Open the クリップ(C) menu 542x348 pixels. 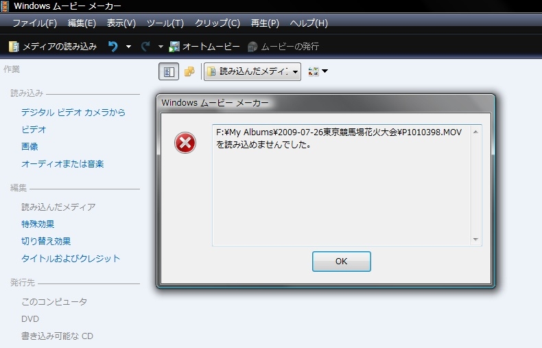(217, 23)
